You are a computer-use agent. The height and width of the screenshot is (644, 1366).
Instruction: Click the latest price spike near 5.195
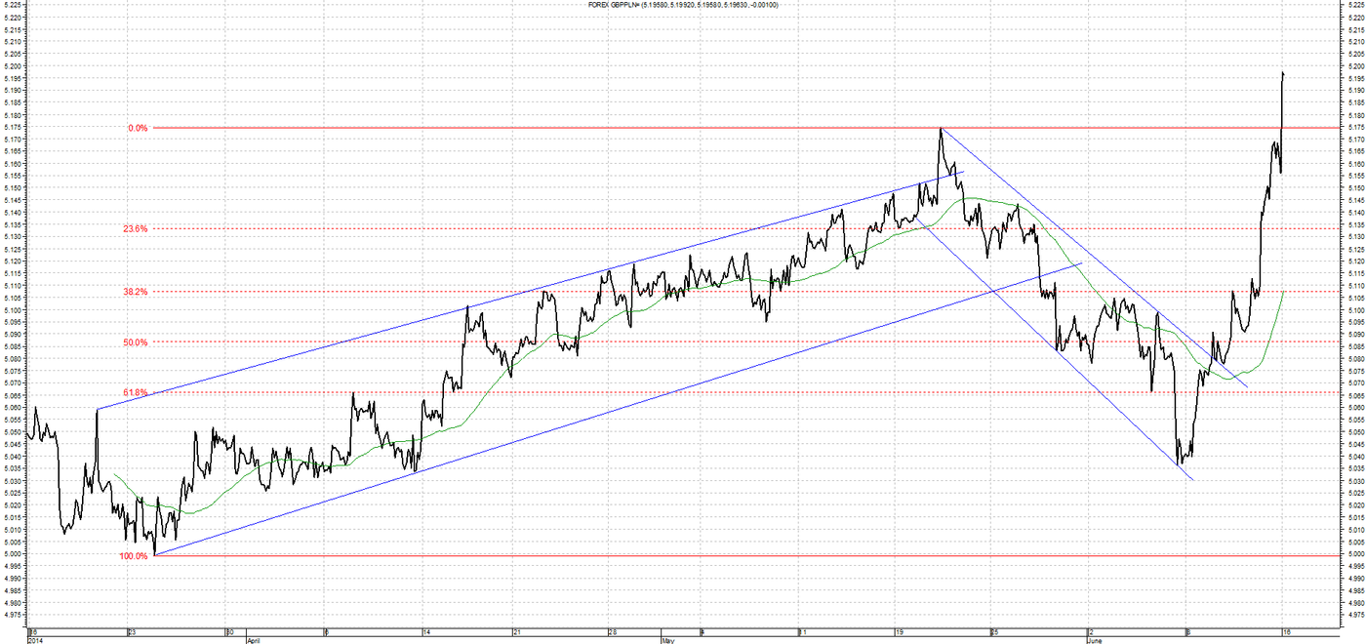tap(1282, 73)
